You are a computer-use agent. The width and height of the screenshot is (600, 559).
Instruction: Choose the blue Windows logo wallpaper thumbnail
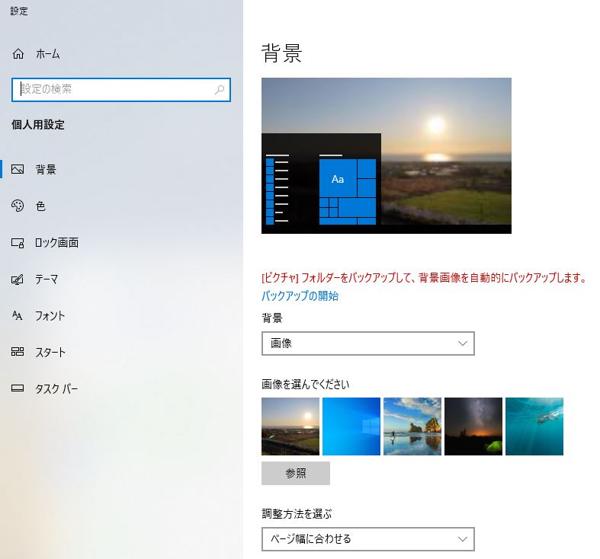[x=351, y=426]
